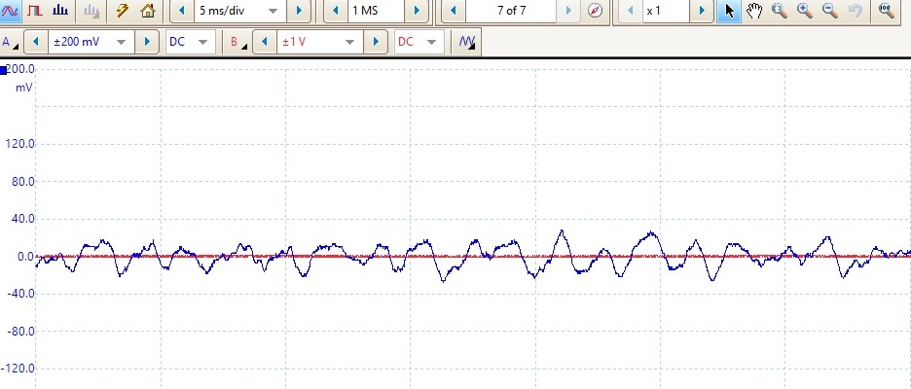The image size is (911, 389).
Task: Select the zoom in plus magnifier
Action: pos(805,11)
